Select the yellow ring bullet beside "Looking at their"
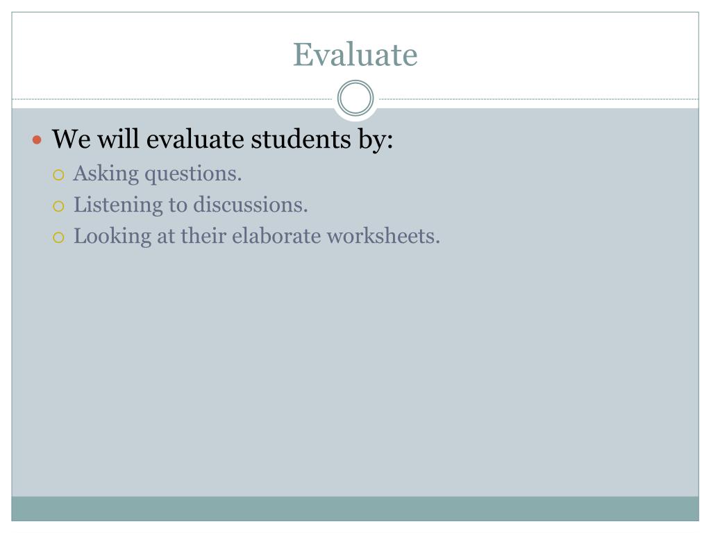711x533 pixels. click(58, 237)
